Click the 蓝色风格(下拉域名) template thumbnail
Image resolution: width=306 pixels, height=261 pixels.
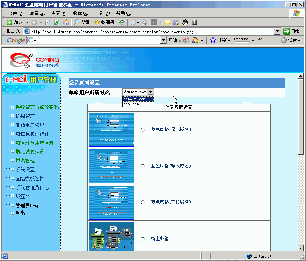click(111, 203)
